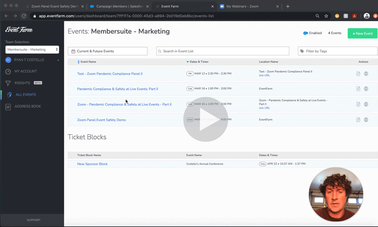Click the magnifier icon in event search
This screenshot has width=378, height=227.
160,51
